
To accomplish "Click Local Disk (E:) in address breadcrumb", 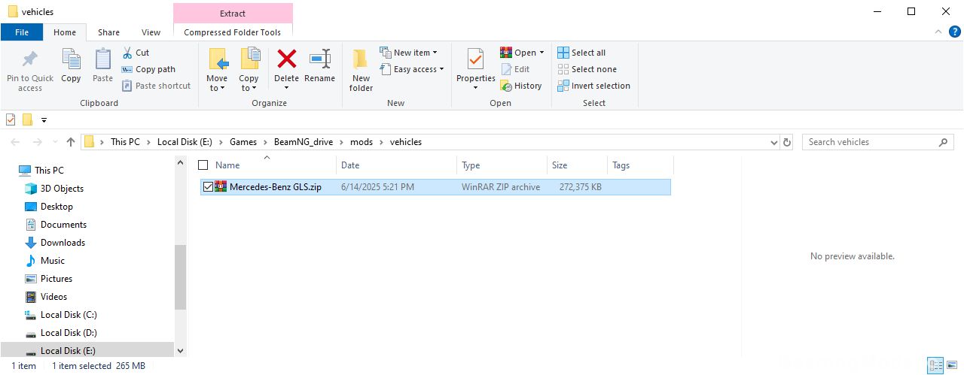I will [x=185, y=142].
